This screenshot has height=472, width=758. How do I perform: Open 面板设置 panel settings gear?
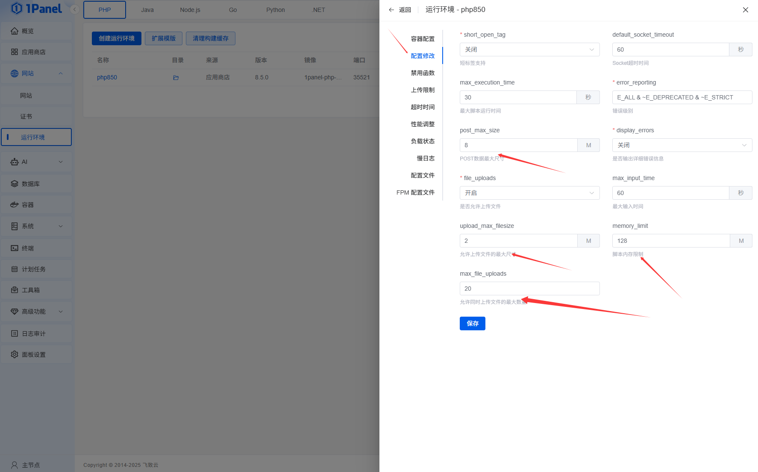[x=15, y=355]
